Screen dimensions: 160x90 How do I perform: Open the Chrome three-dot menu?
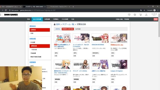(158, 10)
